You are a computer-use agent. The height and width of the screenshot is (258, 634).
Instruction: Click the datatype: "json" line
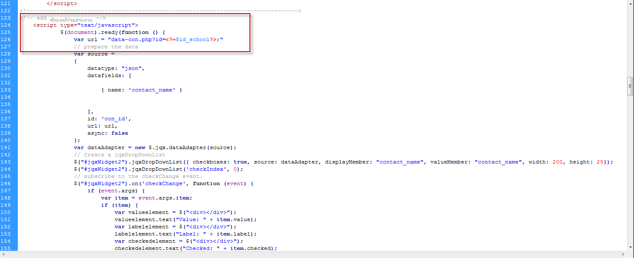point(116,68)
